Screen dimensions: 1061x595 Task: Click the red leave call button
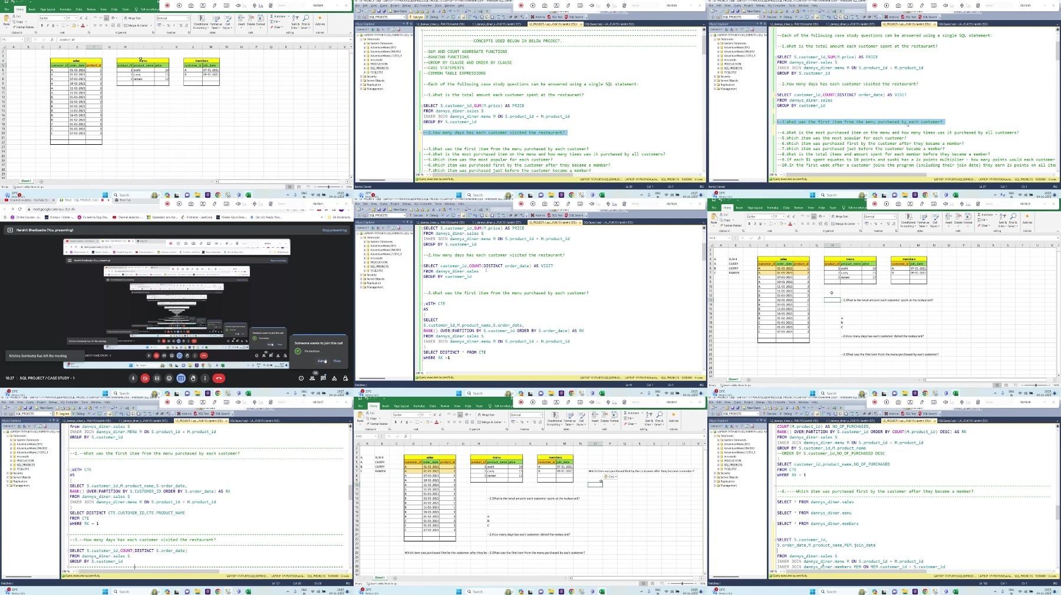pos(219,378)
